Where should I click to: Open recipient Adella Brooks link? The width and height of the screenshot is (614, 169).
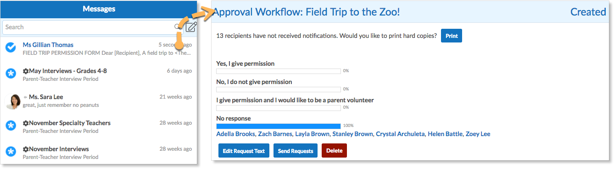pos(235,134)
